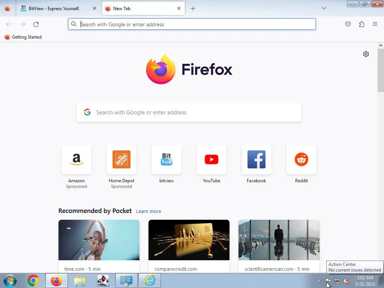Open the muted volume tray icon

[x=346, y=281]
